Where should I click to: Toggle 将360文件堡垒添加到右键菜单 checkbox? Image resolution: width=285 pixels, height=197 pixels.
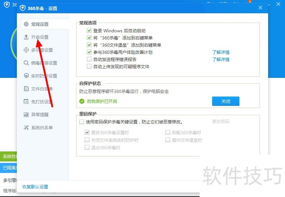tap(89, 45)
